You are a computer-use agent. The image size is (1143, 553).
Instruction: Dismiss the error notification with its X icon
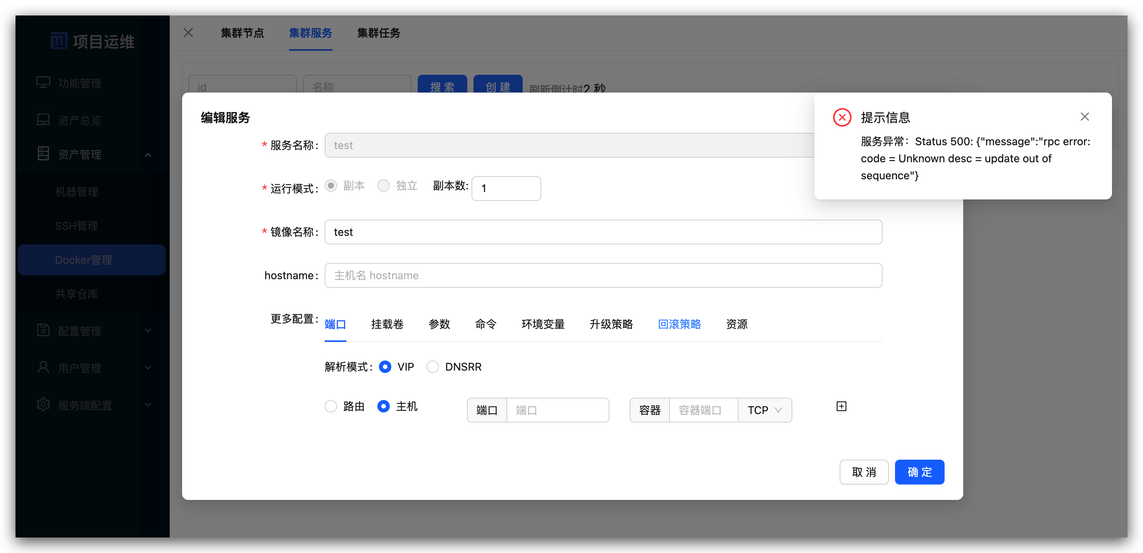click(x=1084, y=117)
